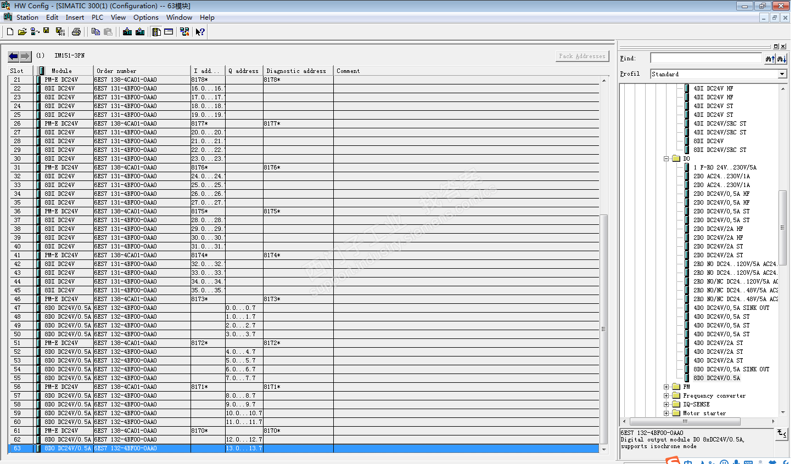
Task: Open Configure Network icon in toolbar
Action: coord(184,32)
